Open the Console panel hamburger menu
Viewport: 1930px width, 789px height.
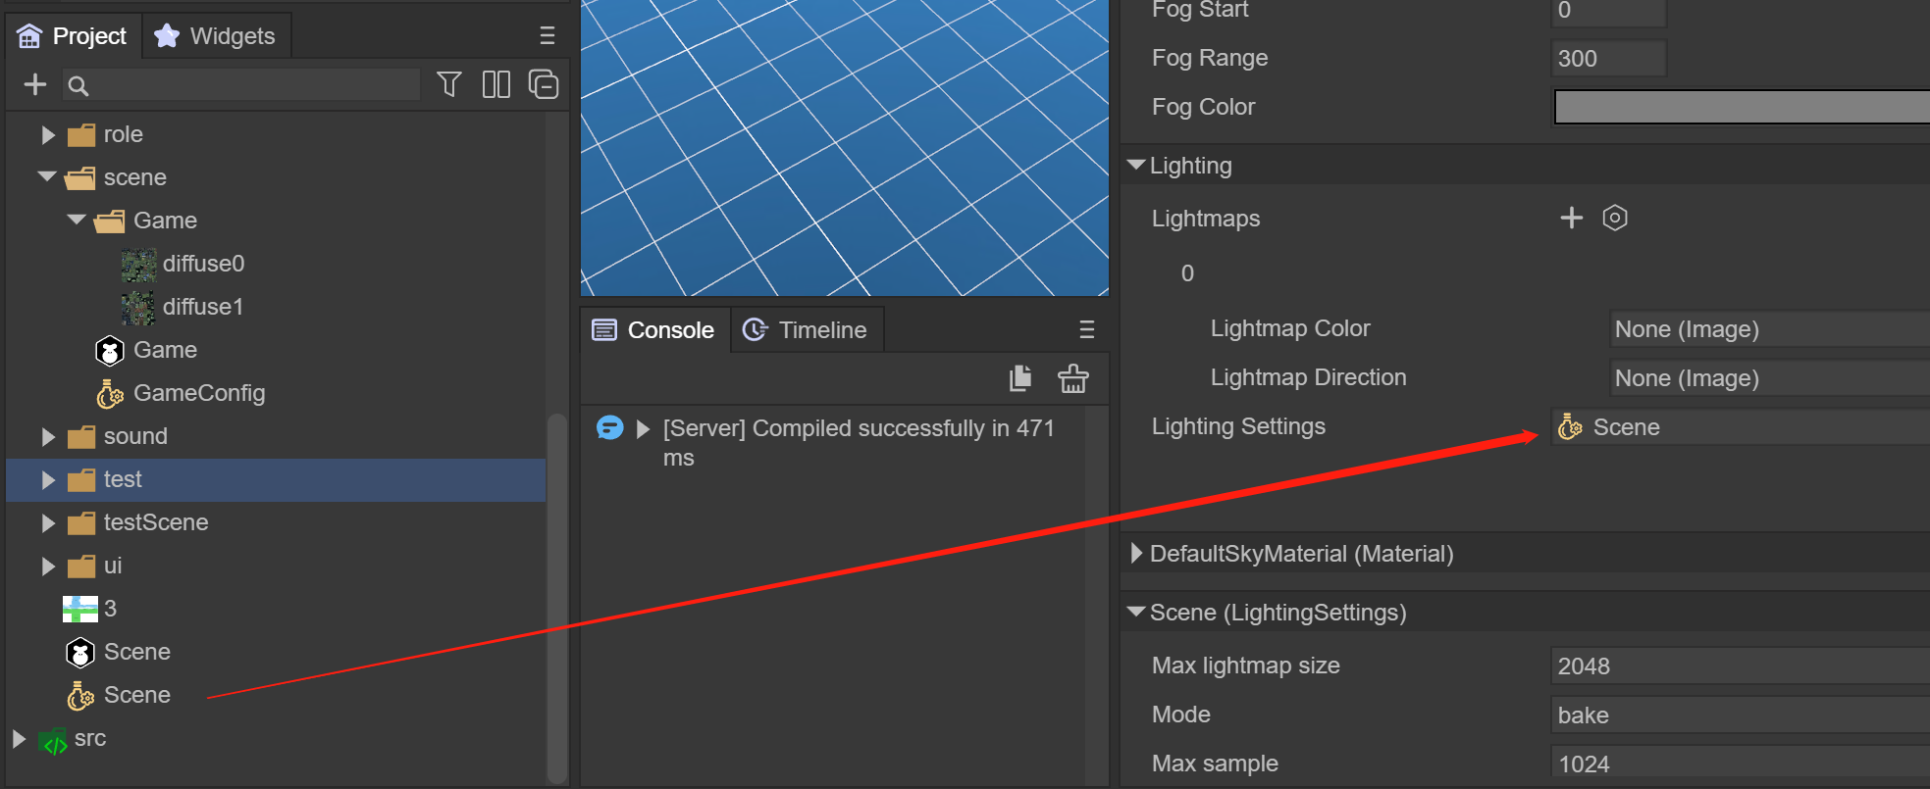1086,330
